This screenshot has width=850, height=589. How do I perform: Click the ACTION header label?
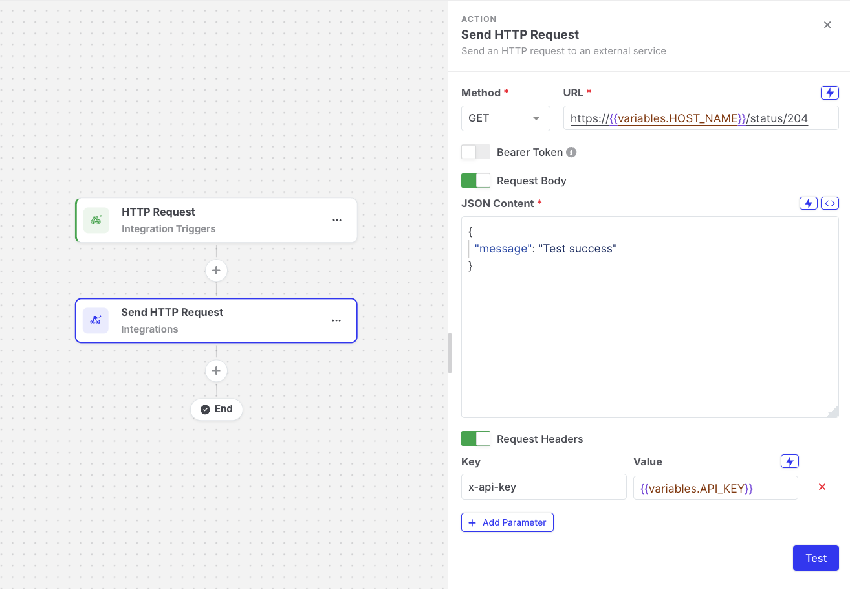(x=479, y=19)
